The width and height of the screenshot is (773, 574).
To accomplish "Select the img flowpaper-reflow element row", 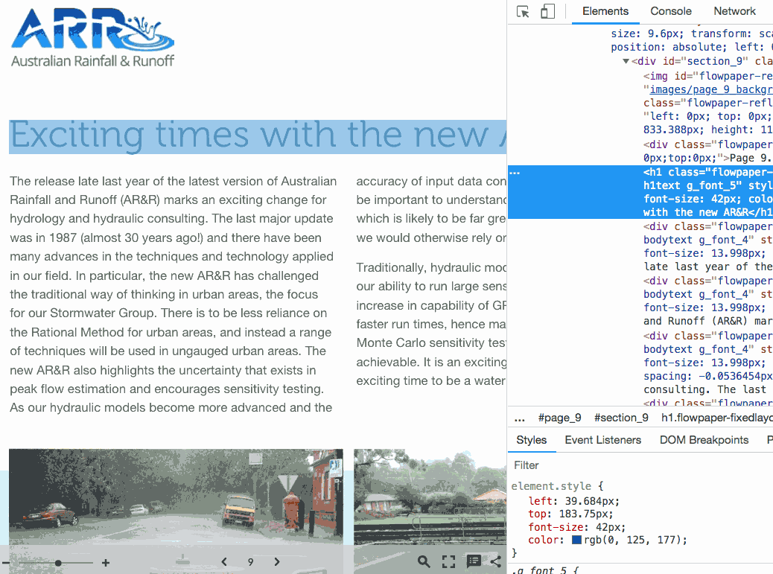I will pos(707,103).
